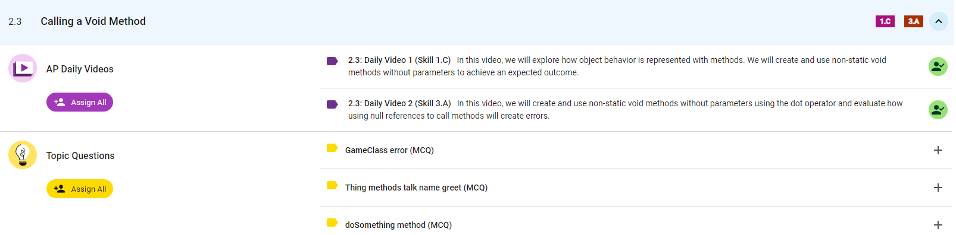
Task: Click the yellow tag beside Thing methods question
Action: (x=332, y=185)
